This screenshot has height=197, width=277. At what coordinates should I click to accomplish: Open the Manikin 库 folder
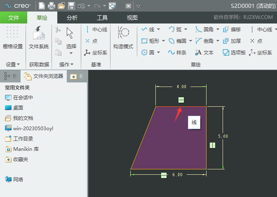pyautogui.click(x=22, y=149)
